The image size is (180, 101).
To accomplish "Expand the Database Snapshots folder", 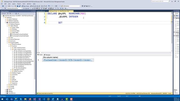I will 6,21.
